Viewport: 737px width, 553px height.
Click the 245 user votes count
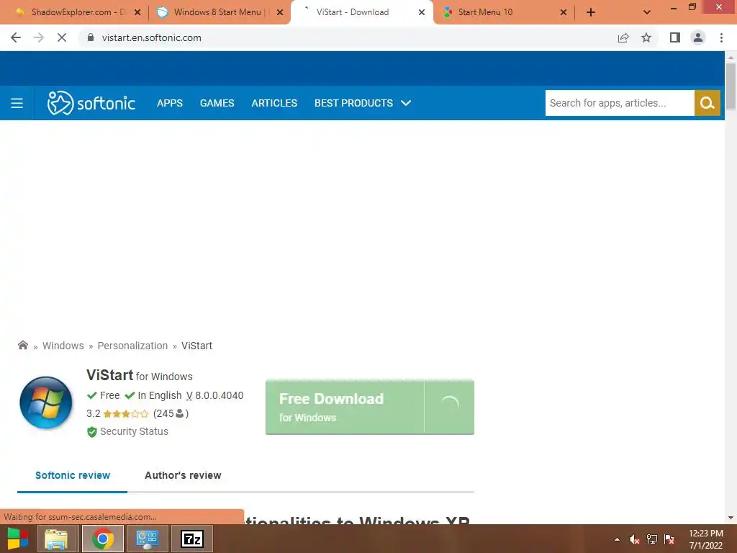(x=171, y=413)
